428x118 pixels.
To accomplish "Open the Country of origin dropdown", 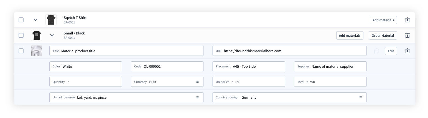I will (x=289, y=97).
